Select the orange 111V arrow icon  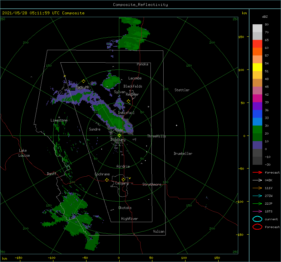coord(257,188)
